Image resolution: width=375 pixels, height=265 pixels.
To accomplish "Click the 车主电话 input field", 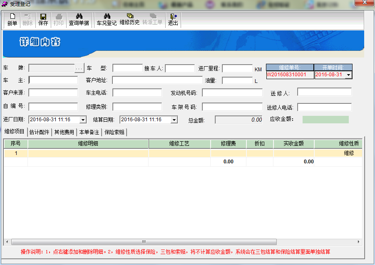I will point(137,92).
